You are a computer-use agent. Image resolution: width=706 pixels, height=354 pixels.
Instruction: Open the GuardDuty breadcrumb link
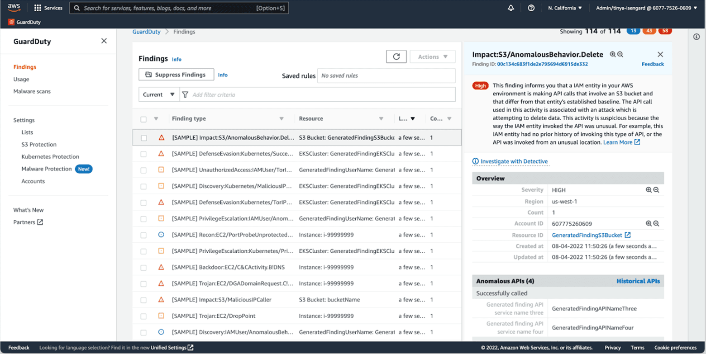coord(148,32)
